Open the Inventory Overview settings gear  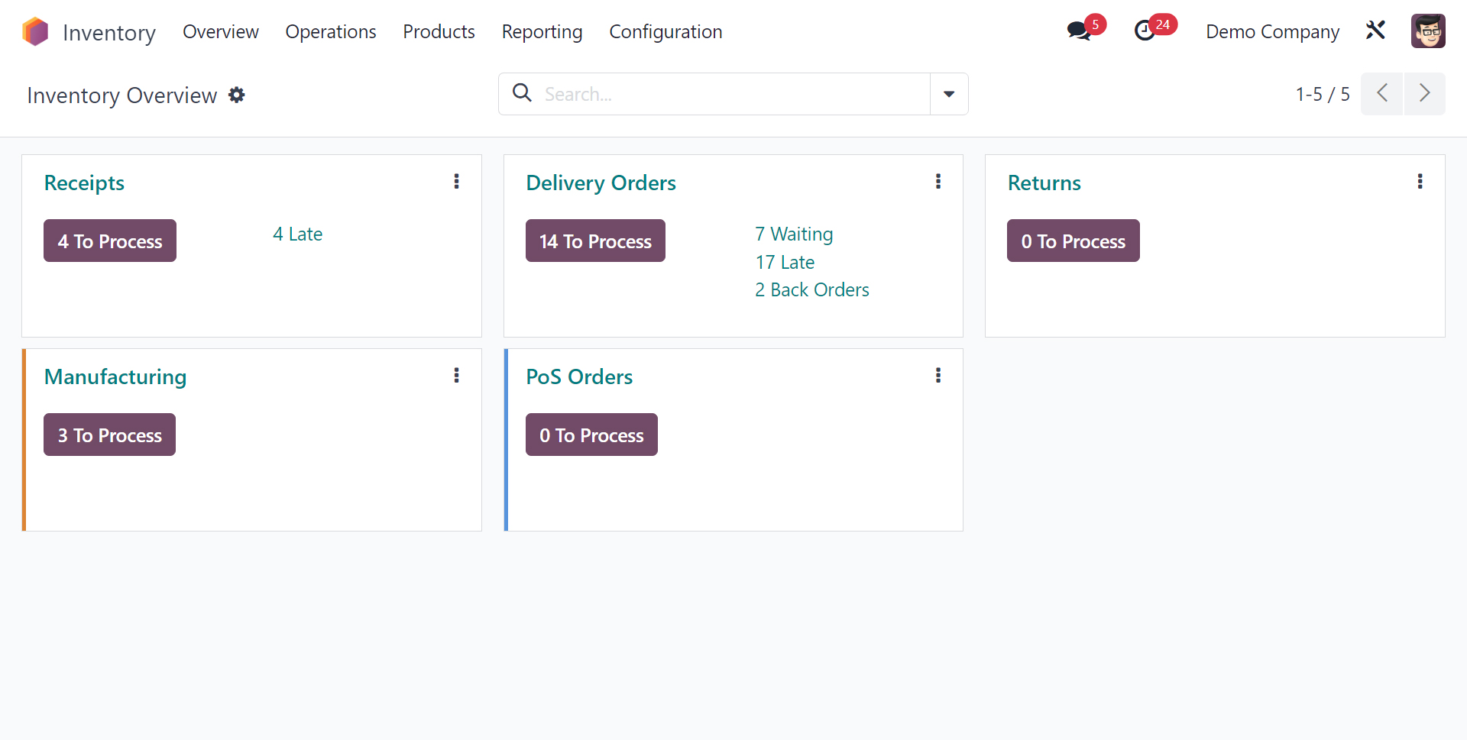click(x=237, y=95)
